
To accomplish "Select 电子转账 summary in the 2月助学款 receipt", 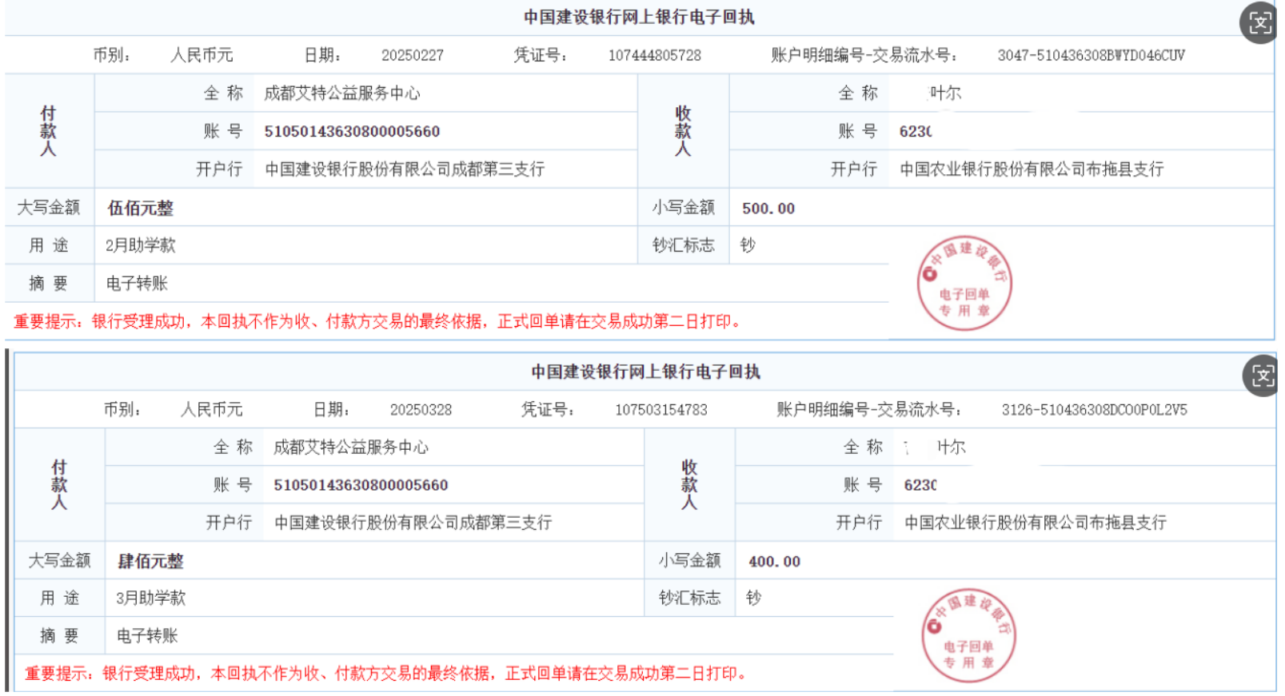I will point(138,284).
